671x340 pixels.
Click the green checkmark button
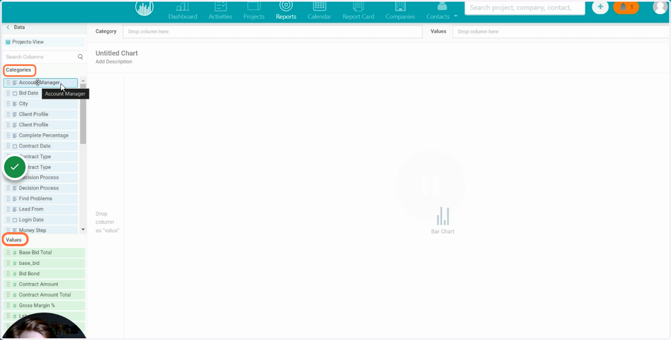coord(15,167)
